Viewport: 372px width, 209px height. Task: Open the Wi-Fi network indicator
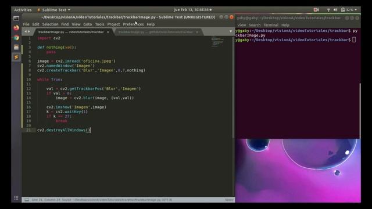(328, 10)
